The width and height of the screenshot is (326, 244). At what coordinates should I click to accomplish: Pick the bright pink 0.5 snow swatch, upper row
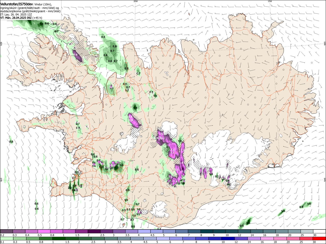click(44, 232)
